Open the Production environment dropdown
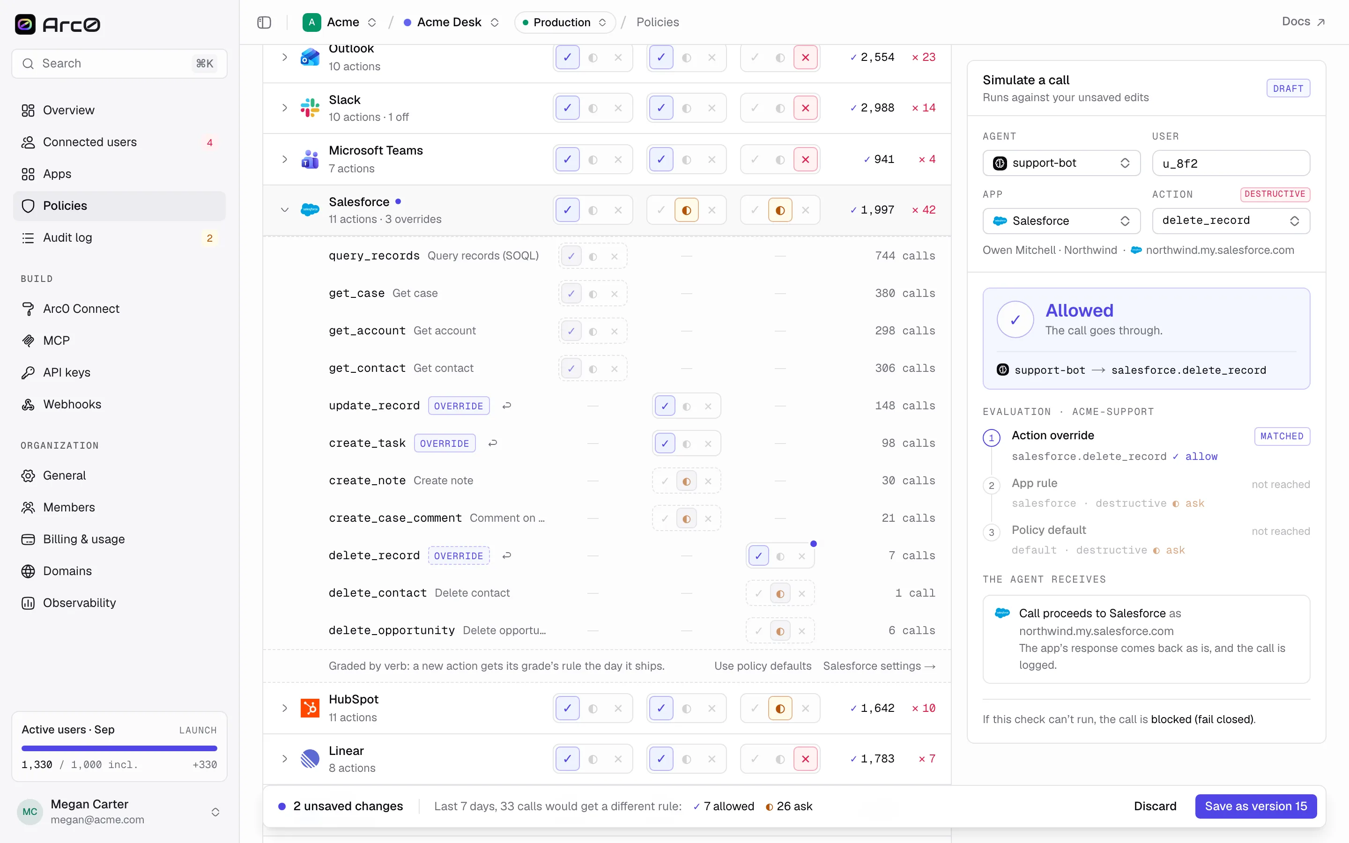1349x843 pixels. (x=565, y=22)
